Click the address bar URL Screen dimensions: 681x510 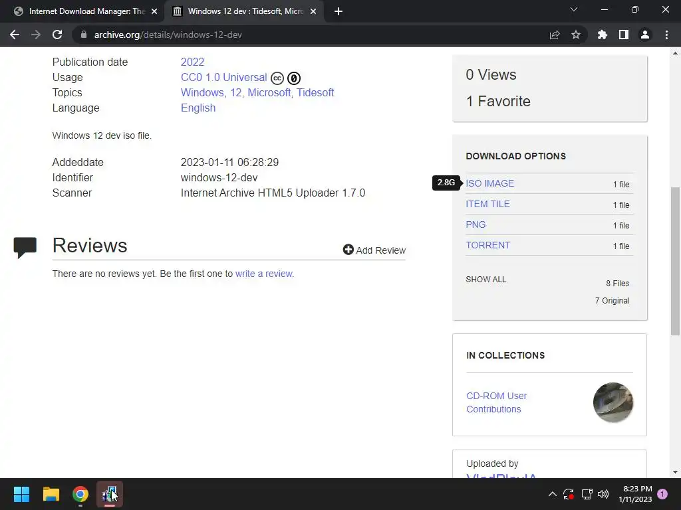168,35
